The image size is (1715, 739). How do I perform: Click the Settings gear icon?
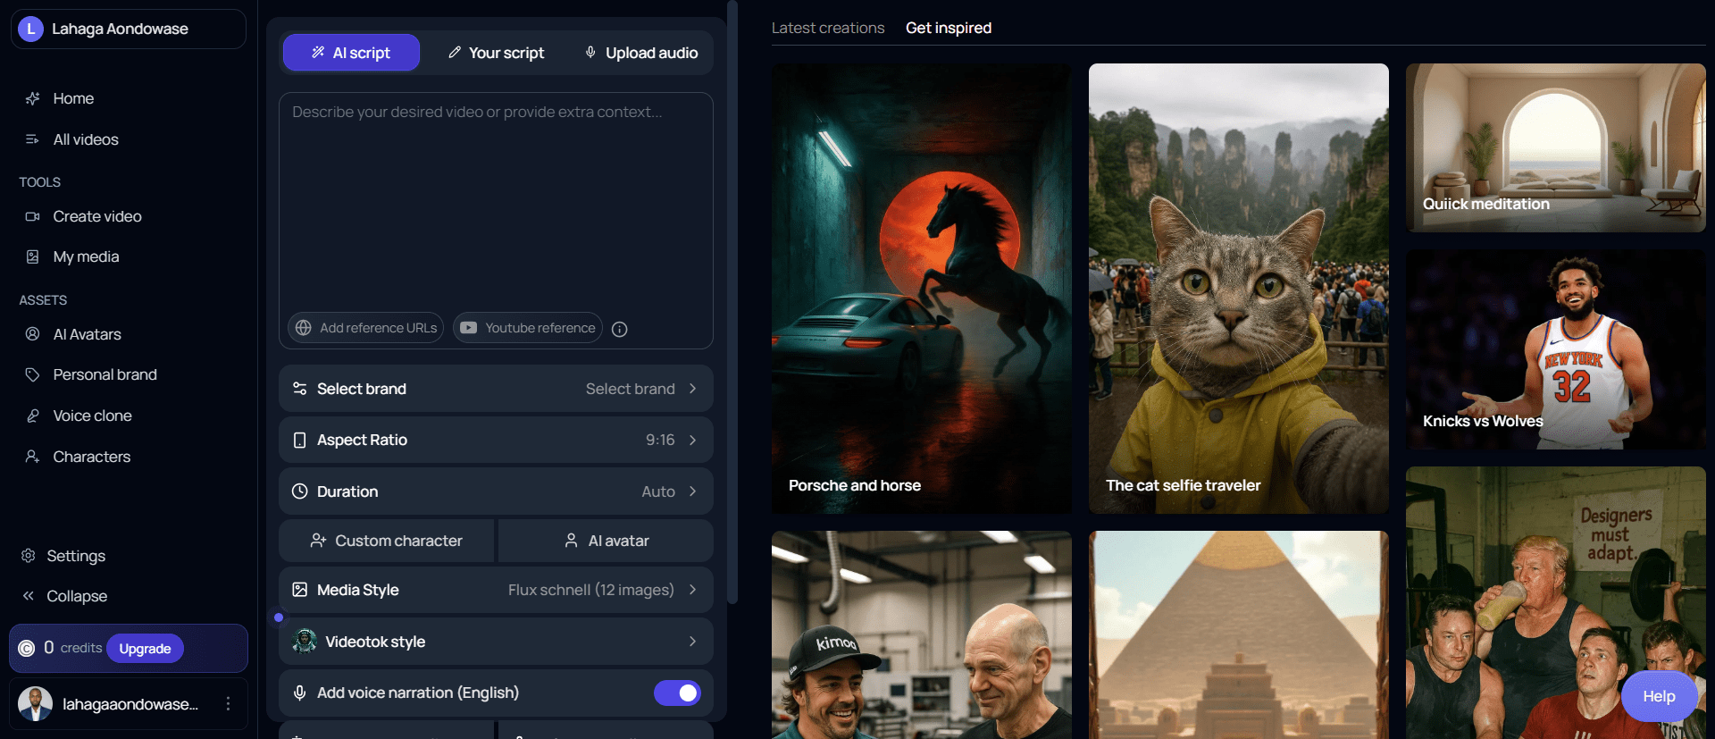click(x=28, y=556)
